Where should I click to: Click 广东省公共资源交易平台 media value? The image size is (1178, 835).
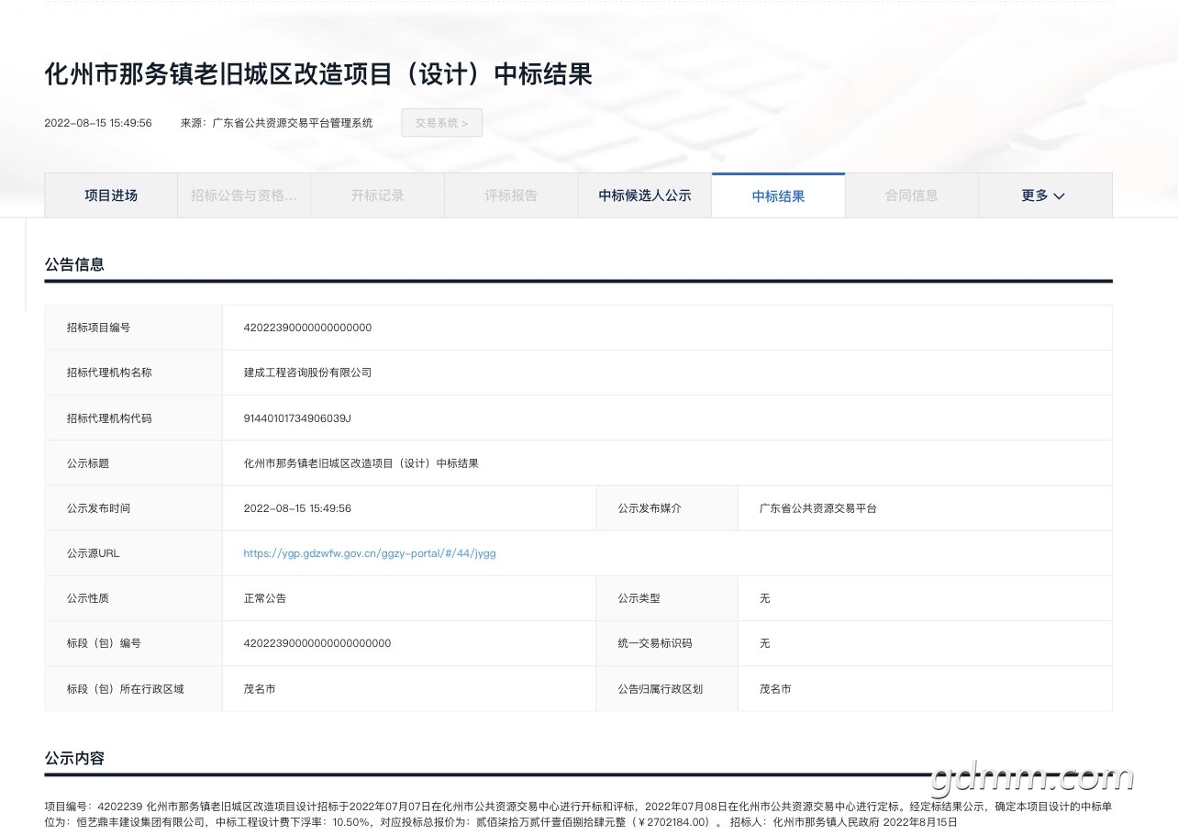(818, 508)
